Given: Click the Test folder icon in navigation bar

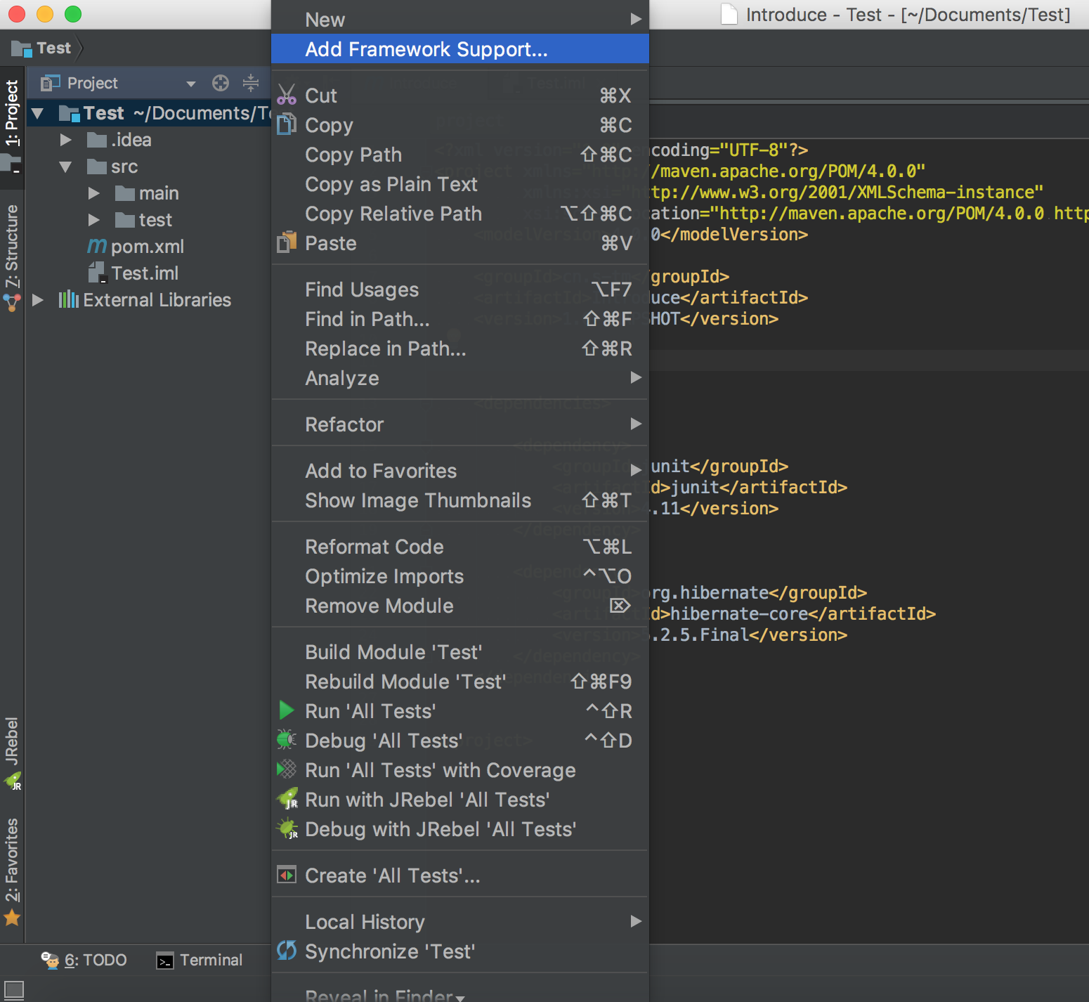Looking at the screenshot, I should (x=22, y=48).
